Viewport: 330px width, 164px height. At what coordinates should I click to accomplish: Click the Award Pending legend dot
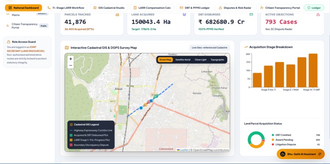(273, 140)
